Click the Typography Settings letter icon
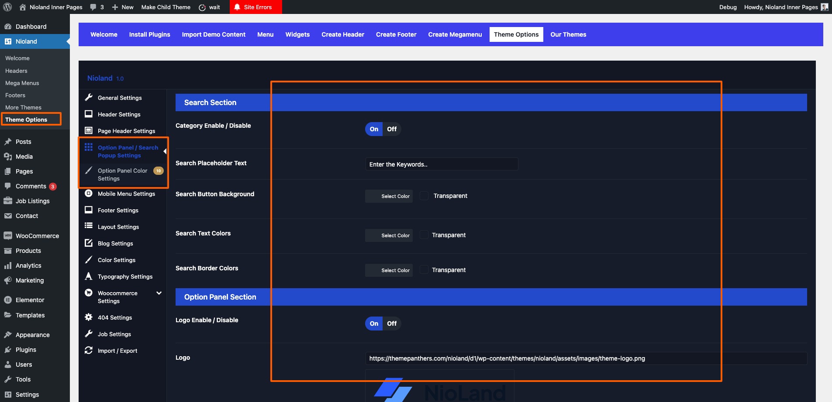 (x=89, y=276)
